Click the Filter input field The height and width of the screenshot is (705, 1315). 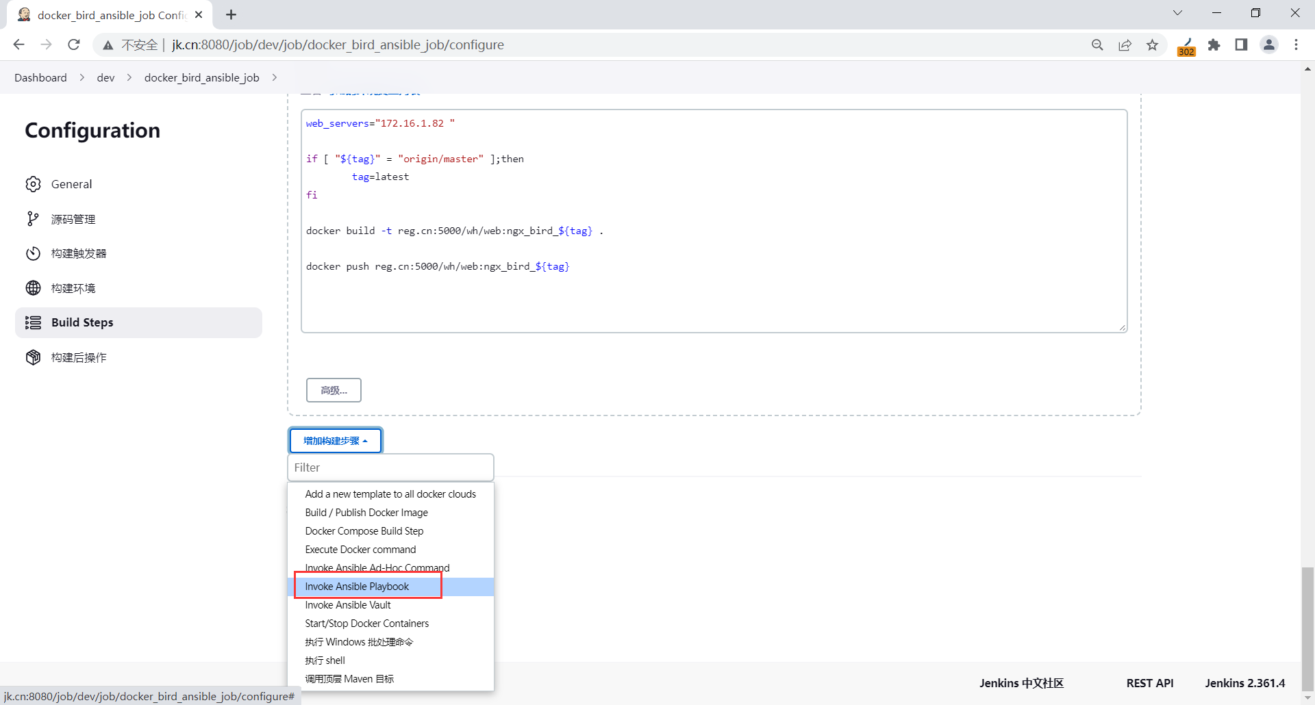(x=390, y=467)
